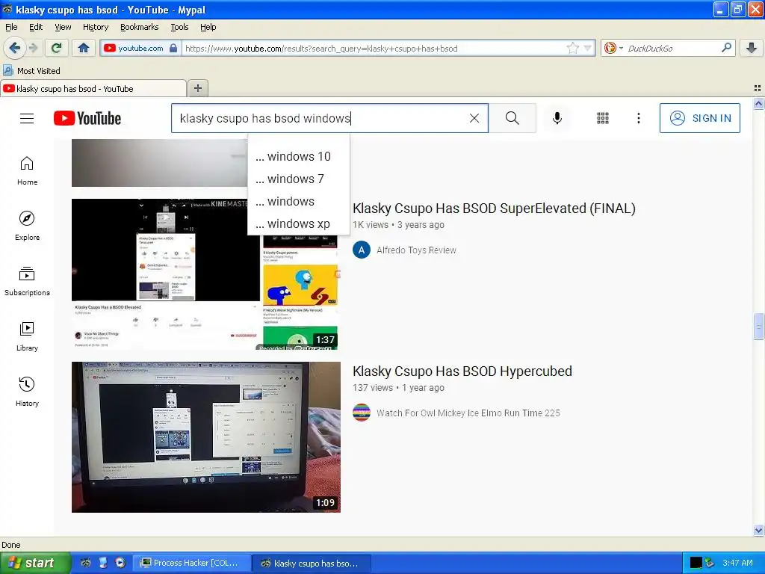765x574 pixels.
Task: Open the Hypercubed video thumbnail
Action: pyautogui.click(x=206, y=436)
